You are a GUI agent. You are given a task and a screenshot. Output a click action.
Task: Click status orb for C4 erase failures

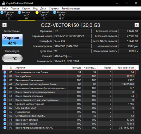5,96
